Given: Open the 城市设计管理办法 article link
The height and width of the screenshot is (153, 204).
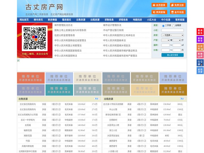Looking at the screenshot, I should point(112,25).
